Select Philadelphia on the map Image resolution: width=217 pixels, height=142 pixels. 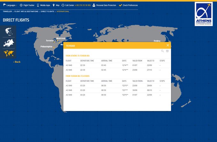tap(46, 47)
